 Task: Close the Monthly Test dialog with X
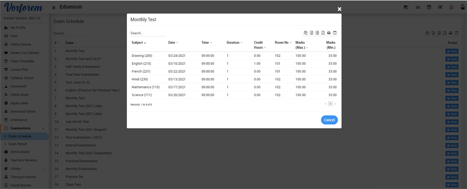339,9
